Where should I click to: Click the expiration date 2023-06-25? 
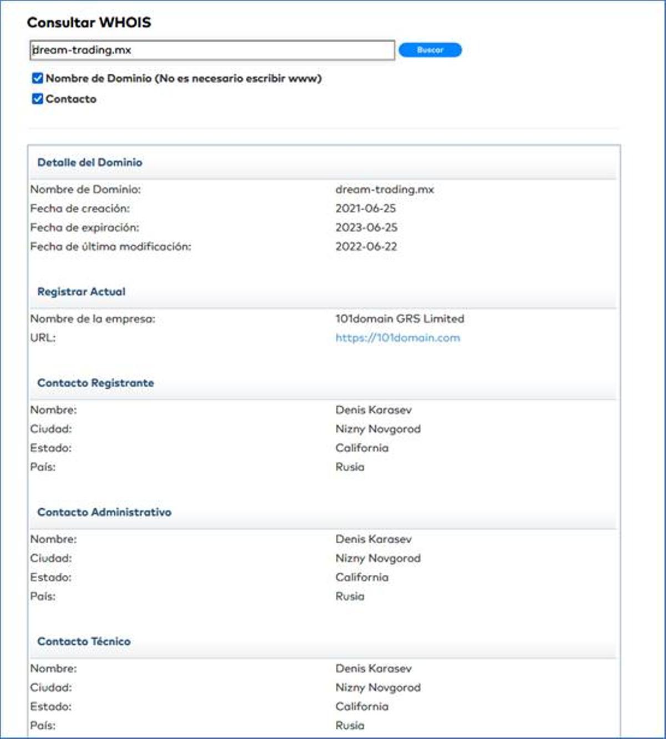[366, 227]
